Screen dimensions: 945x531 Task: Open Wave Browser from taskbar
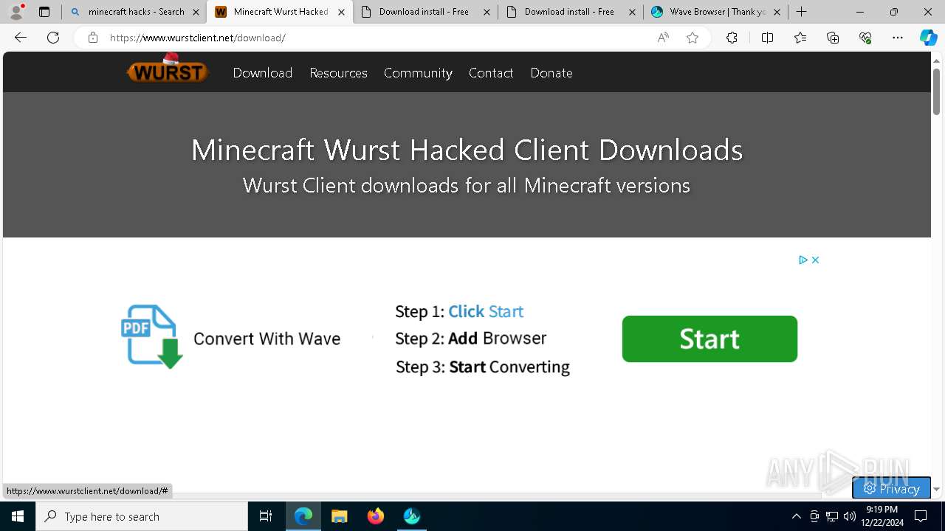click(412, 516)
